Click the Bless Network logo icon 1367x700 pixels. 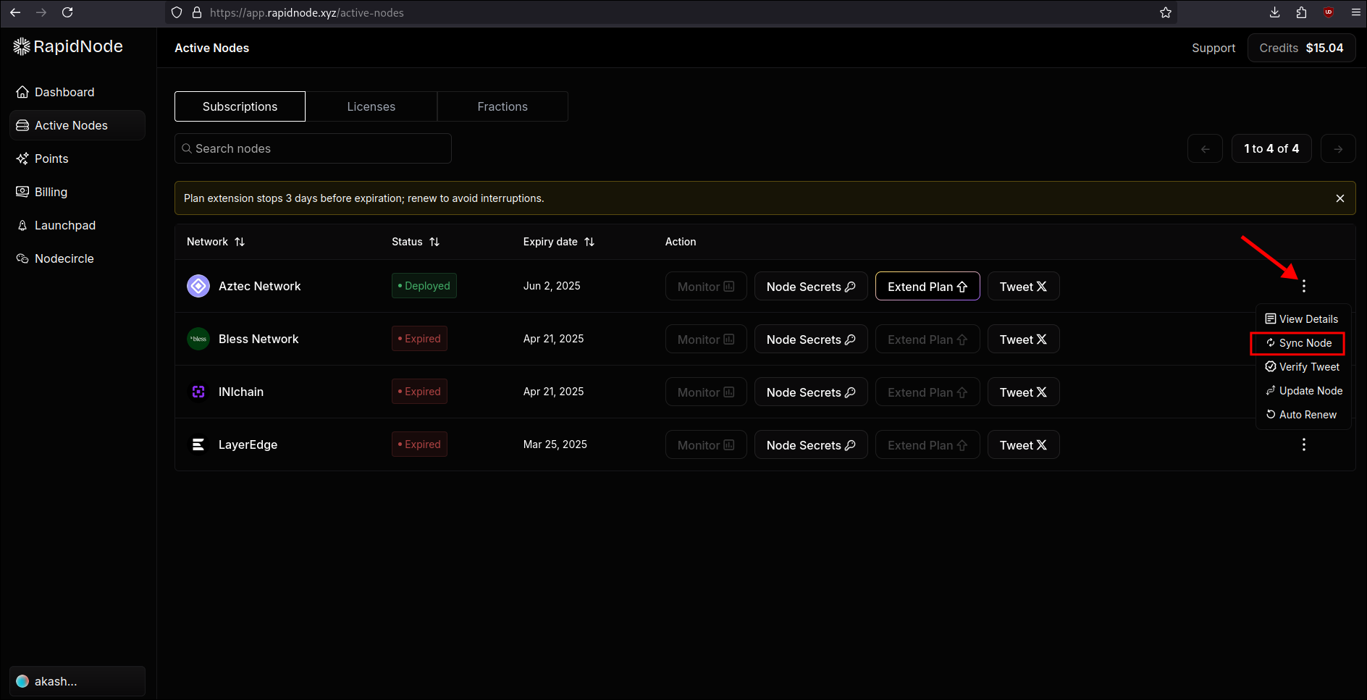click(x=198, y=339)
